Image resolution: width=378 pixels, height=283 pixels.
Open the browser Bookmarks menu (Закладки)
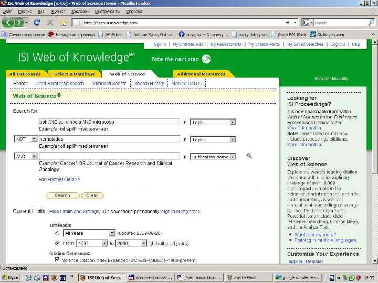[x=80, y=12]
